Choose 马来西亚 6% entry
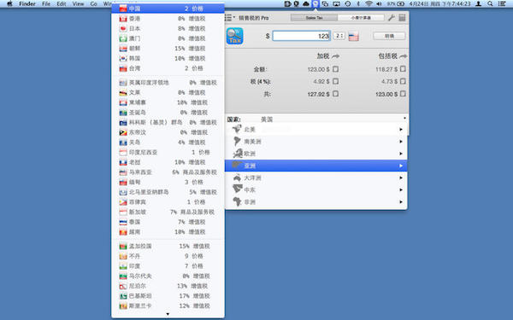The height and width of the screenshot is (320, 513). pos(168,172)
